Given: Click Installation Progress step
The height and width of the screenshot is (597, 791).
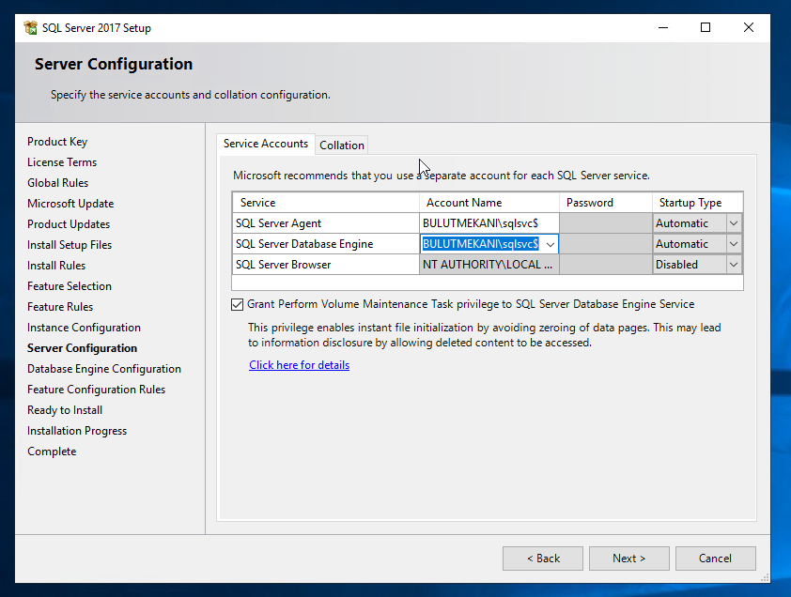Looking at the screenshot, I should coord(77,431).
